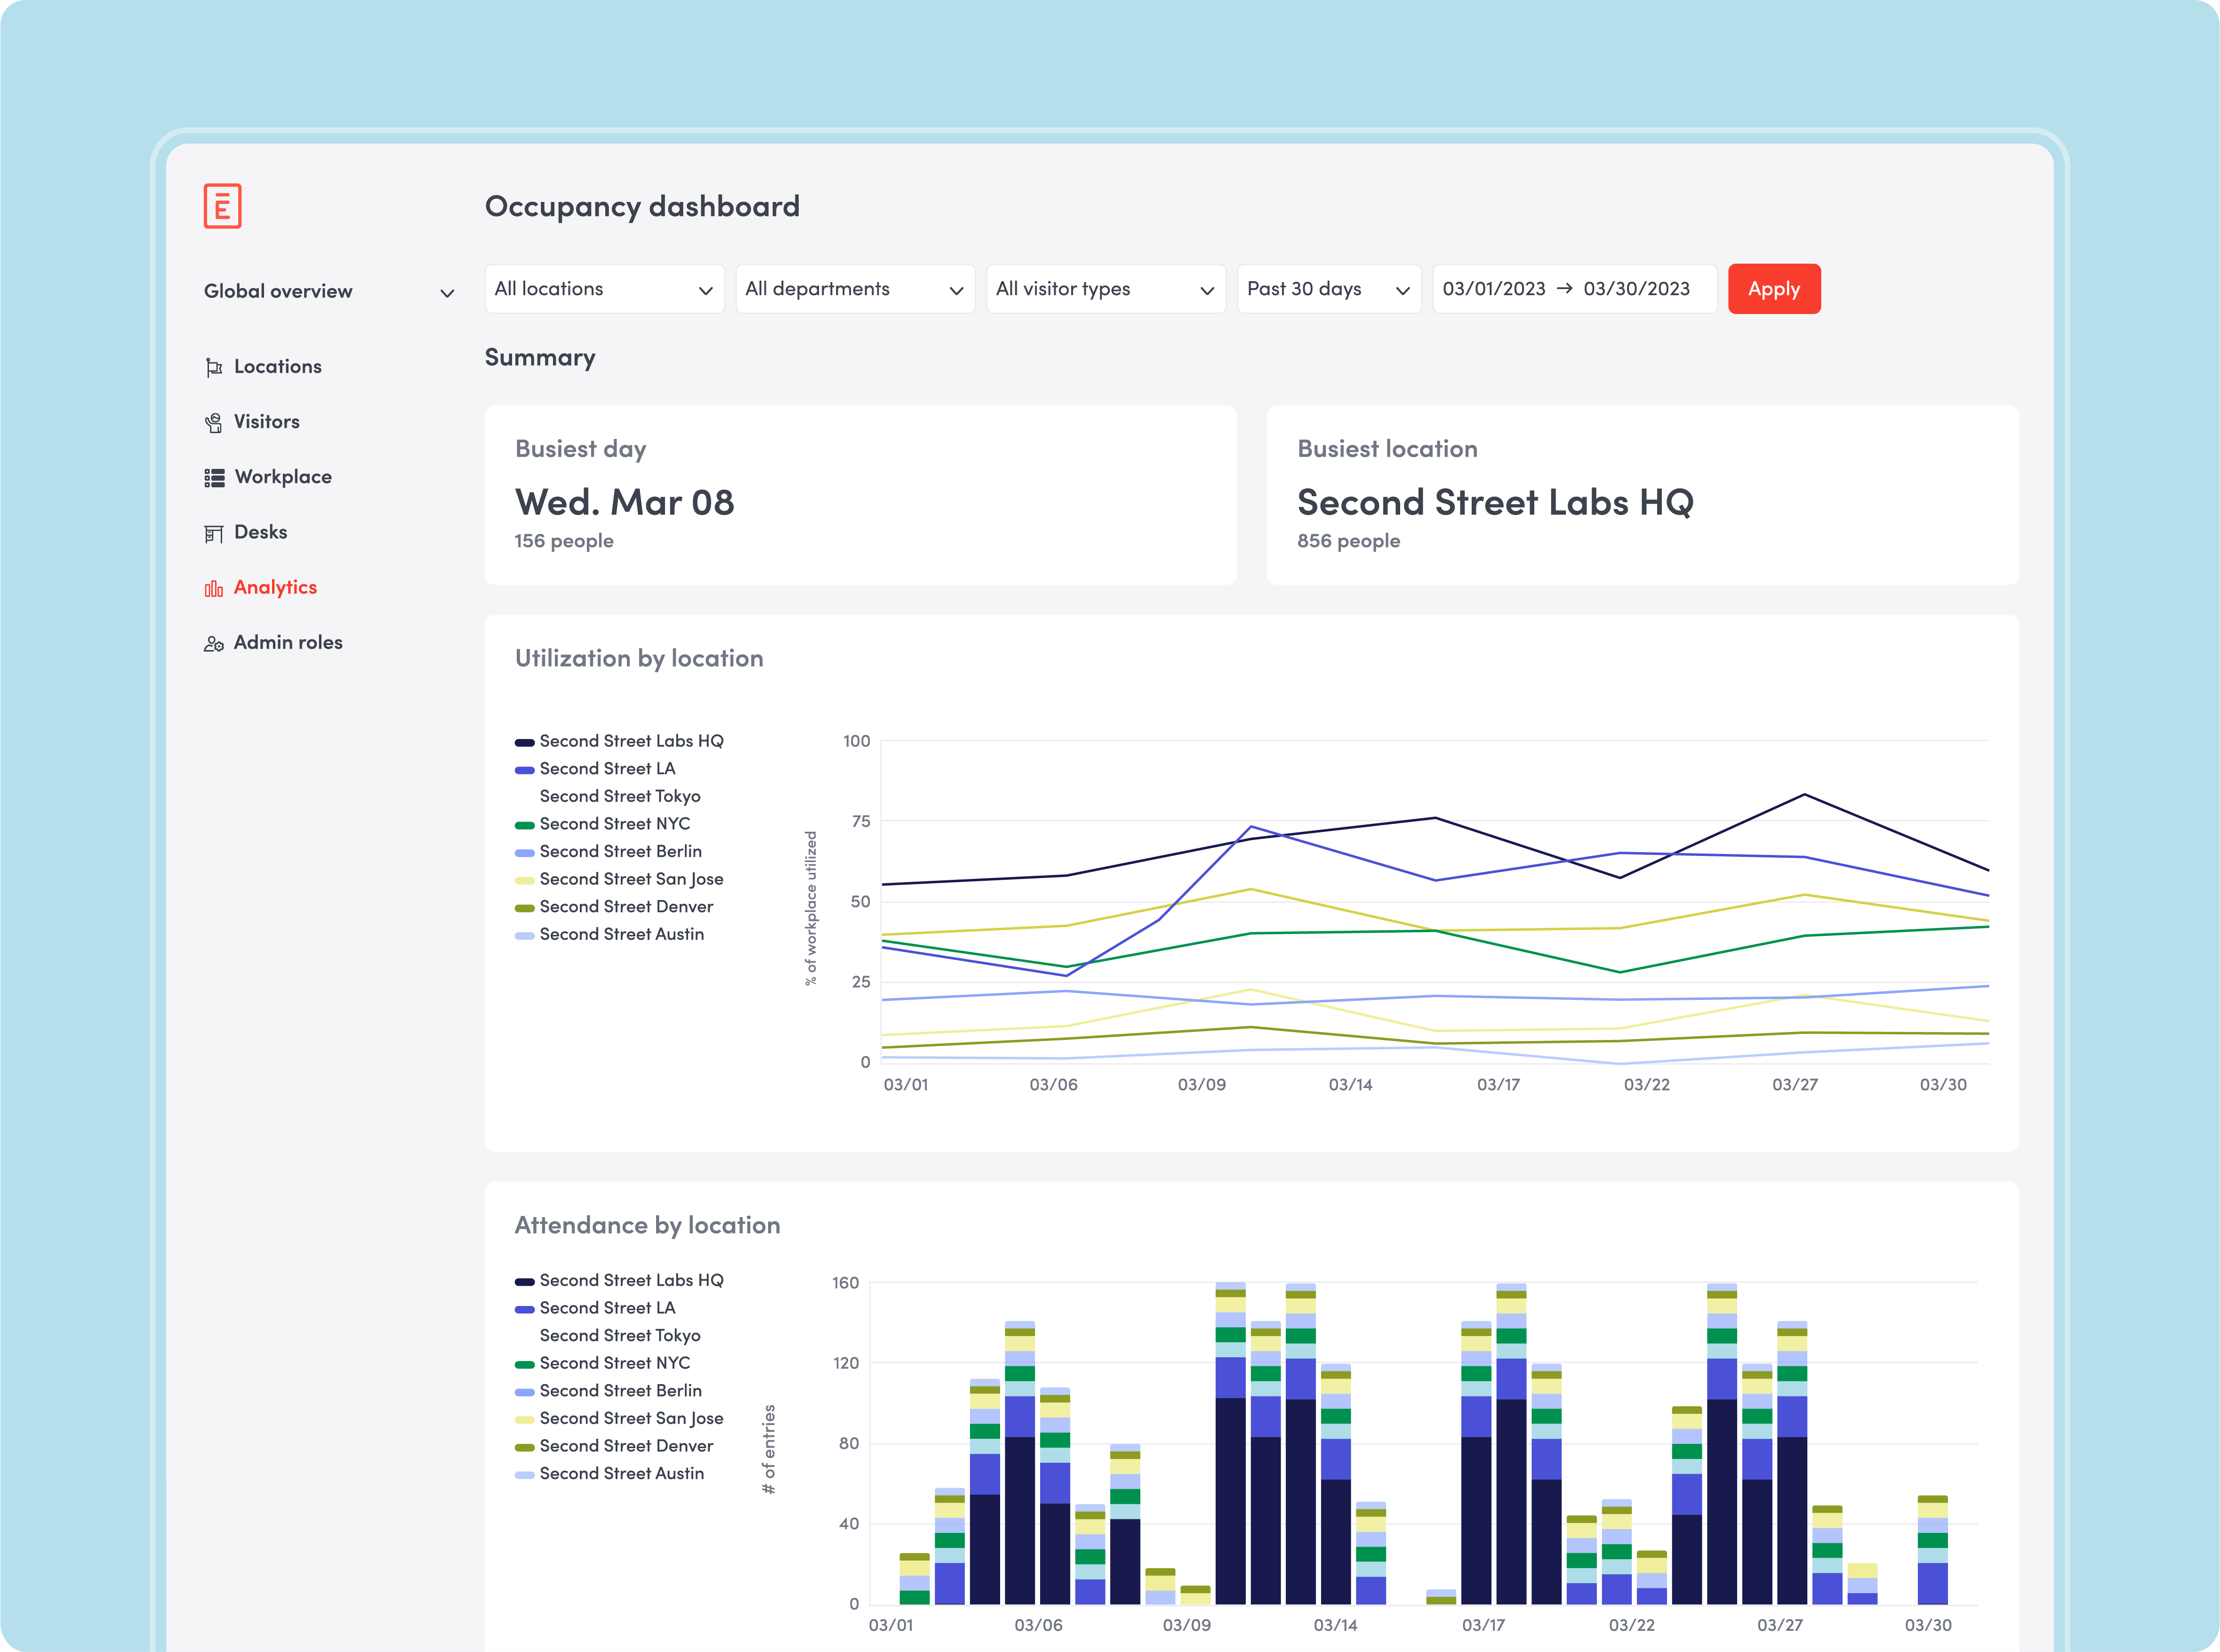Image resolution: width=2220 pixels, height=1652 pixels.
Task: Click the start date 03/01/2023 field
Action: [1493, 289]
